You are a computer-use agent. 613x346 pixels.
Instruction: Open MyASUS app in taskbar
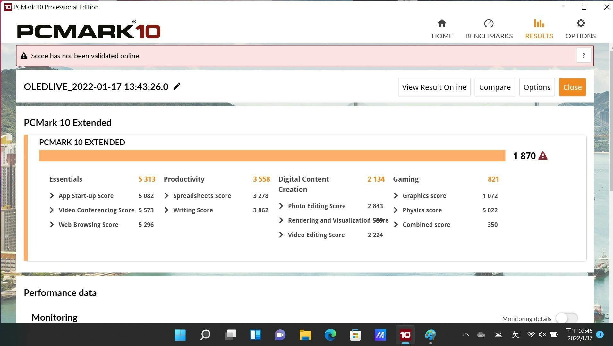coord(380,335)
